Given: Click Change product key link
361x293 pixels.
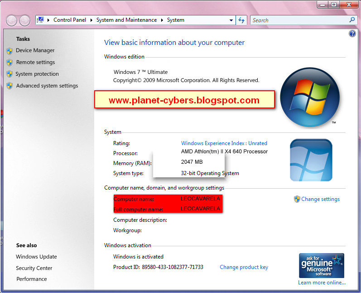Looking at the screenshot, I should click(244, 267).
